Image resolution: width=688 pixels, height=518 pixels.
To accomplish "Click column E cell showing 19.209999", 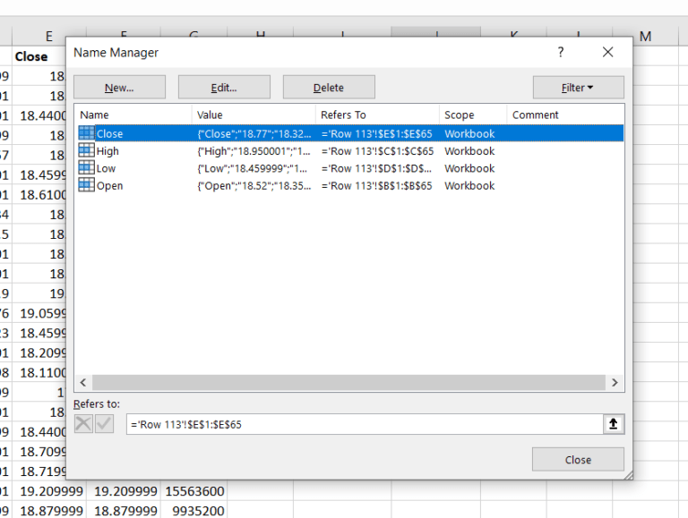I will [49, 491].
